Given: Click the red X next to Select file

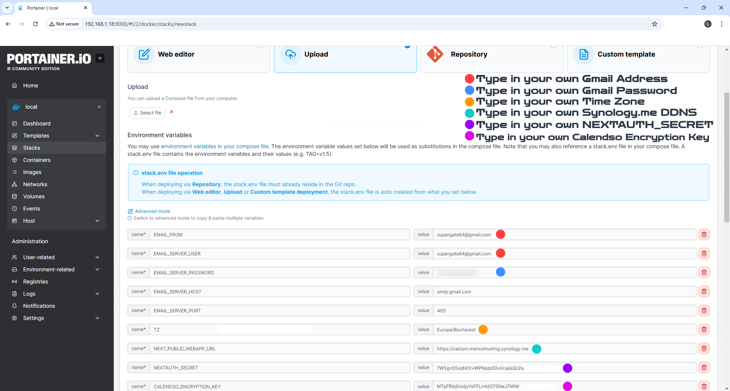Looking at the screenshot, I should tap(172, 112).
